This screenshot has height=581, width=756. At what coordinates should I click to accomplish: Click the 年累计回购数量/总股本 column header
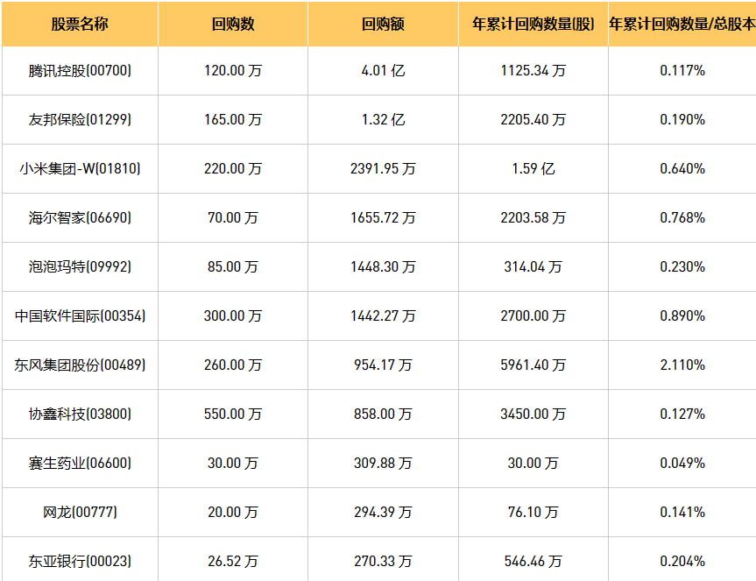(x=682, y=24)
